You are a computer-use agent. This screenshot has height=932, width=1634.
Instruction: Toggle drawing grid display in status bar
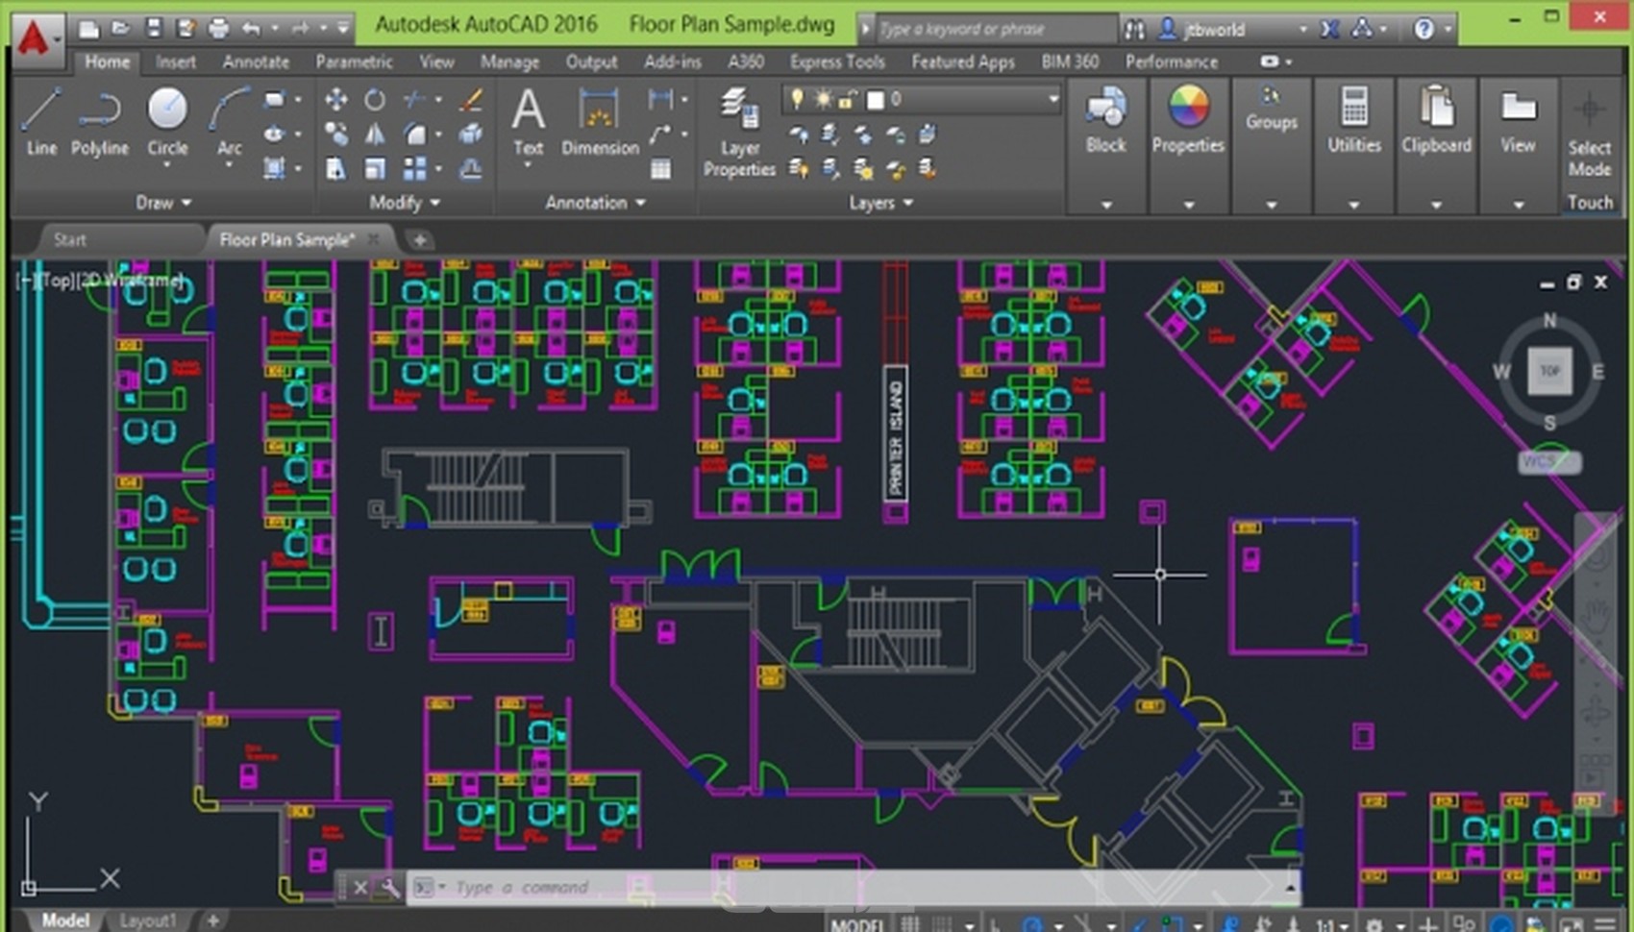pos(909,923)
